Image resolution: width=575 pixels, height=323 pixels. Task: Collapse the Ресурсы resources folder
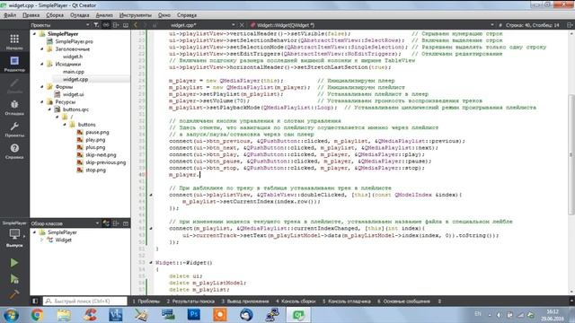point(42,101)
